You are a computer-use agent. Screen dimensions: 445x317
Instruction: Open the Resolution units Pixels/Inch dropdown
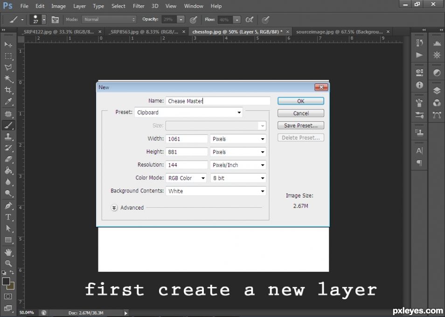click(x=238, y=165)
